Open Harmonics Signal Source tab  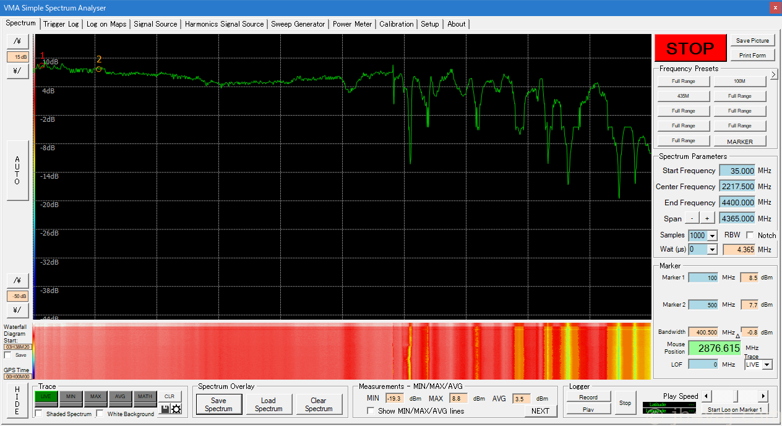[x=224, y=24]
